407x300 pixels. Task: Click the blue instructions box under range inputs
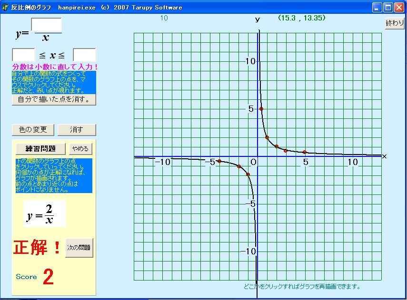coord(54,82)
